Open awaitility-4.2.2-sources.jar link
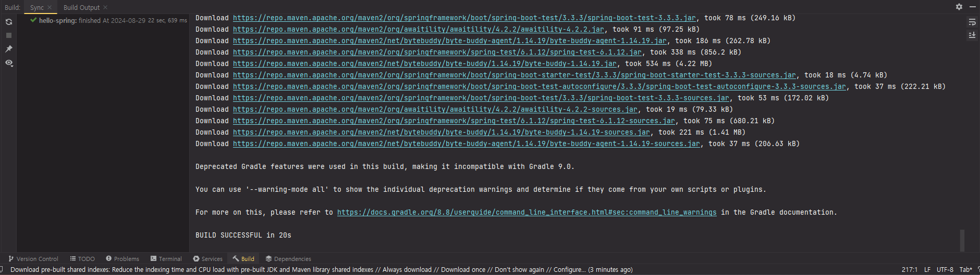Screen dimensions: 980x275 point(435,109)
